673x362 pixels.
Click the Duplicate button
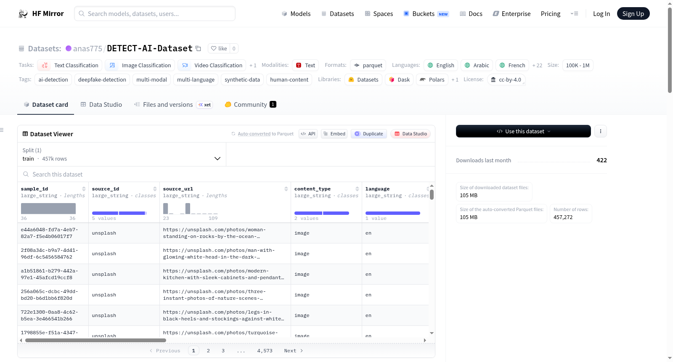pos(369,134)
